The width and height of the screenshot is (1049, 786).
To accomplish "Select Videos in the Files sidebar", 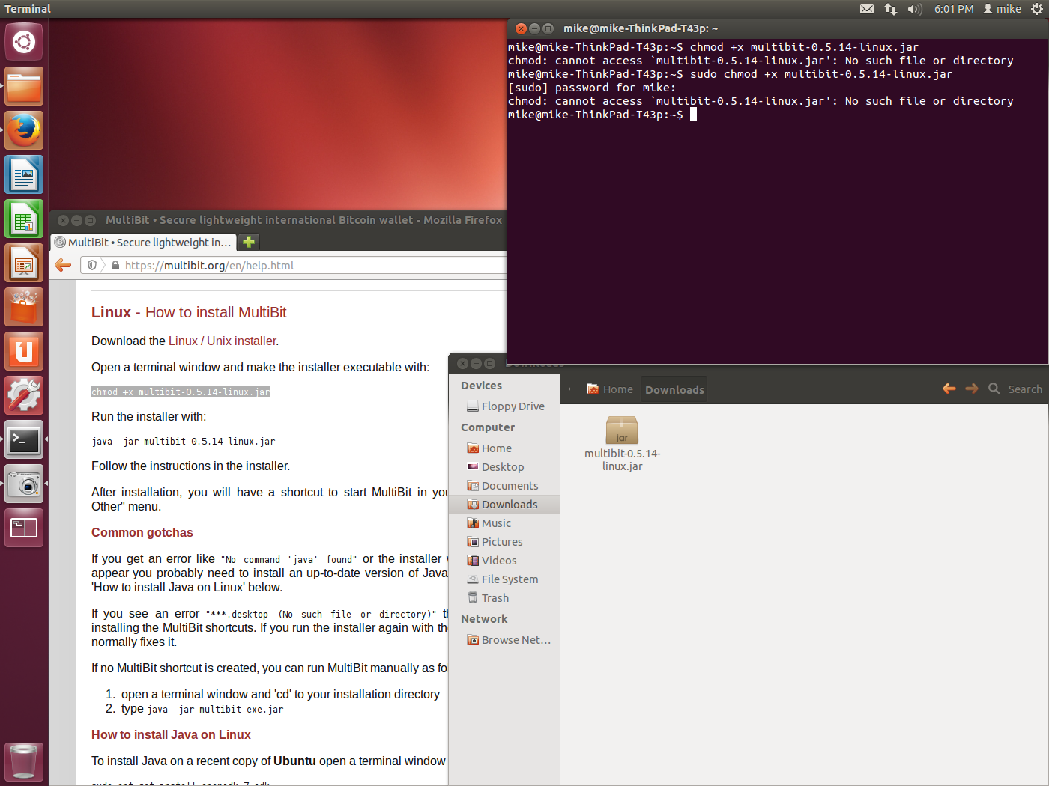I will (504, 560).
